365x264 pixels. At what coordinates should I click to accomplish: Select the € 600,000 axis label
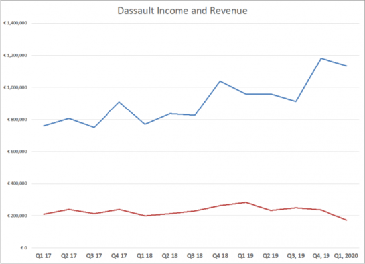point(17,152)
